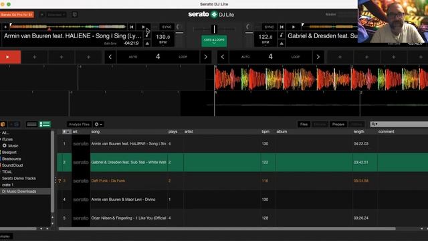Activate the left deck 4-beat auto loop
Image resolution: width=428 pixels, height=241 pixels.
tap(158, 57)
